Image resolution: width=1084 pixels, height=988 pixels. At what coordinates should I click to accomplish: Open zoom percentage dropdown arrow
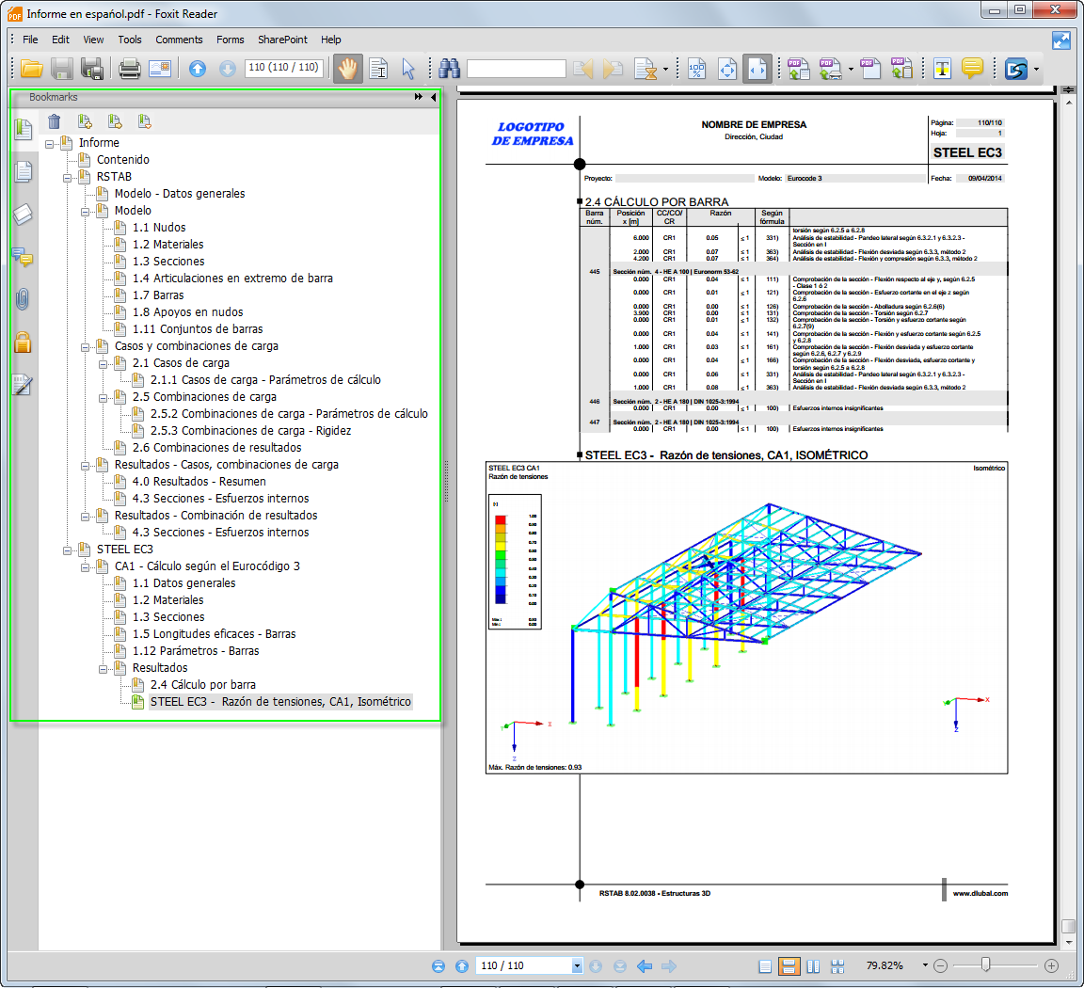pyautogui.click(x=925, y=965)
